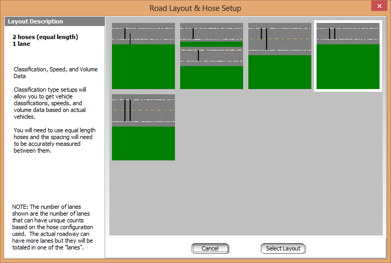Click the Road Layout & Hose Setup title bar
Screen dimensions: 391x263
(x=195, y=8)
